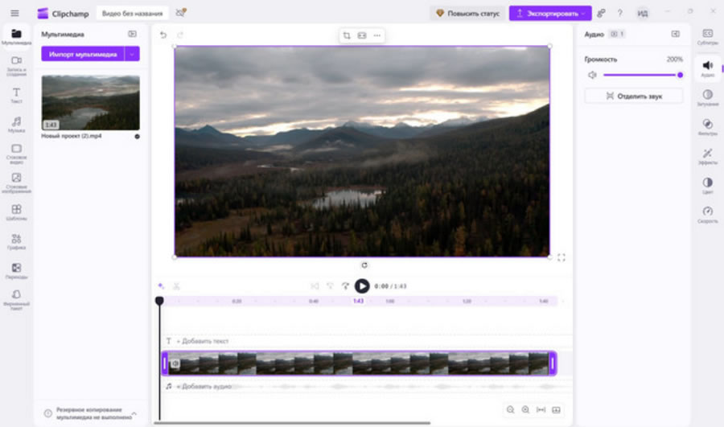Redo the last action

point(180,35)
